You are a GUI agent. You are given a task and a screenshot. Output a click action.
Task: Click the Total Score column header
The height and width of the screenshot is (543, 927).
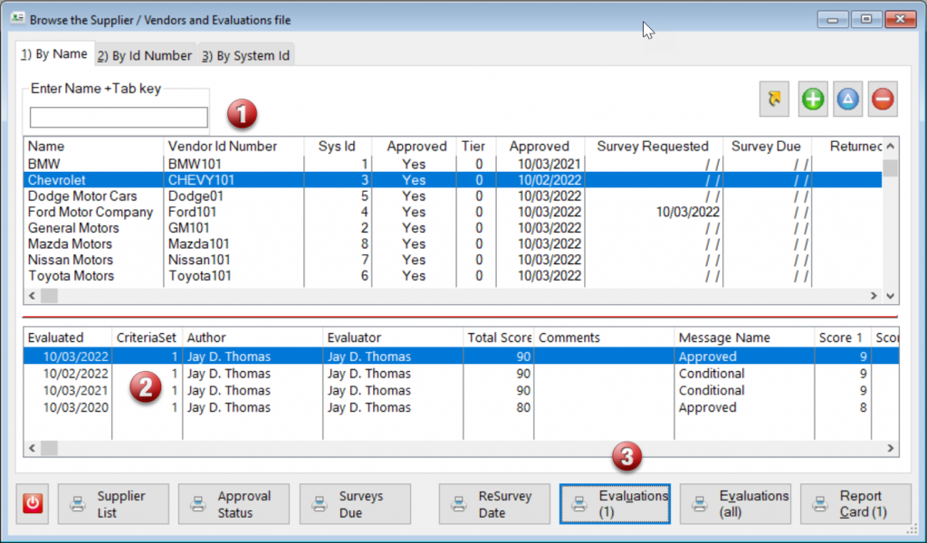499,338
